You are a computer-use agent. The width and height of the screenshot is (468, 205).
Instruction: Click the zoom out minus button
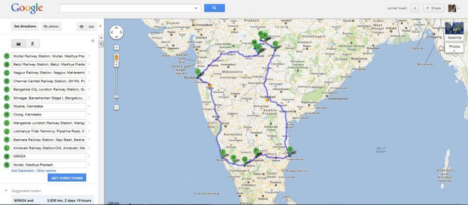[x=117, y=107]
